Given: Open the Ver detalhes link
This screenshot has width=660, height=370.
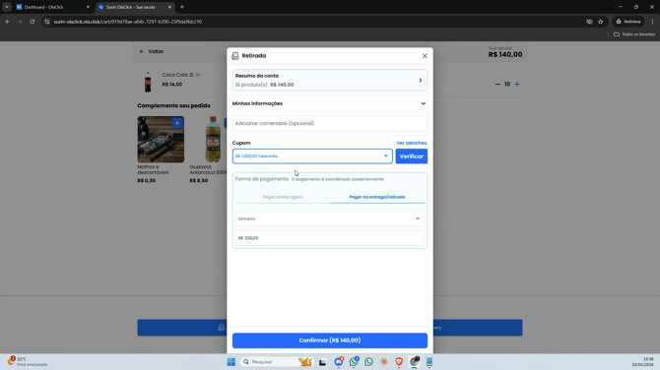Looking at the screenshot, I should click(411, 143).
